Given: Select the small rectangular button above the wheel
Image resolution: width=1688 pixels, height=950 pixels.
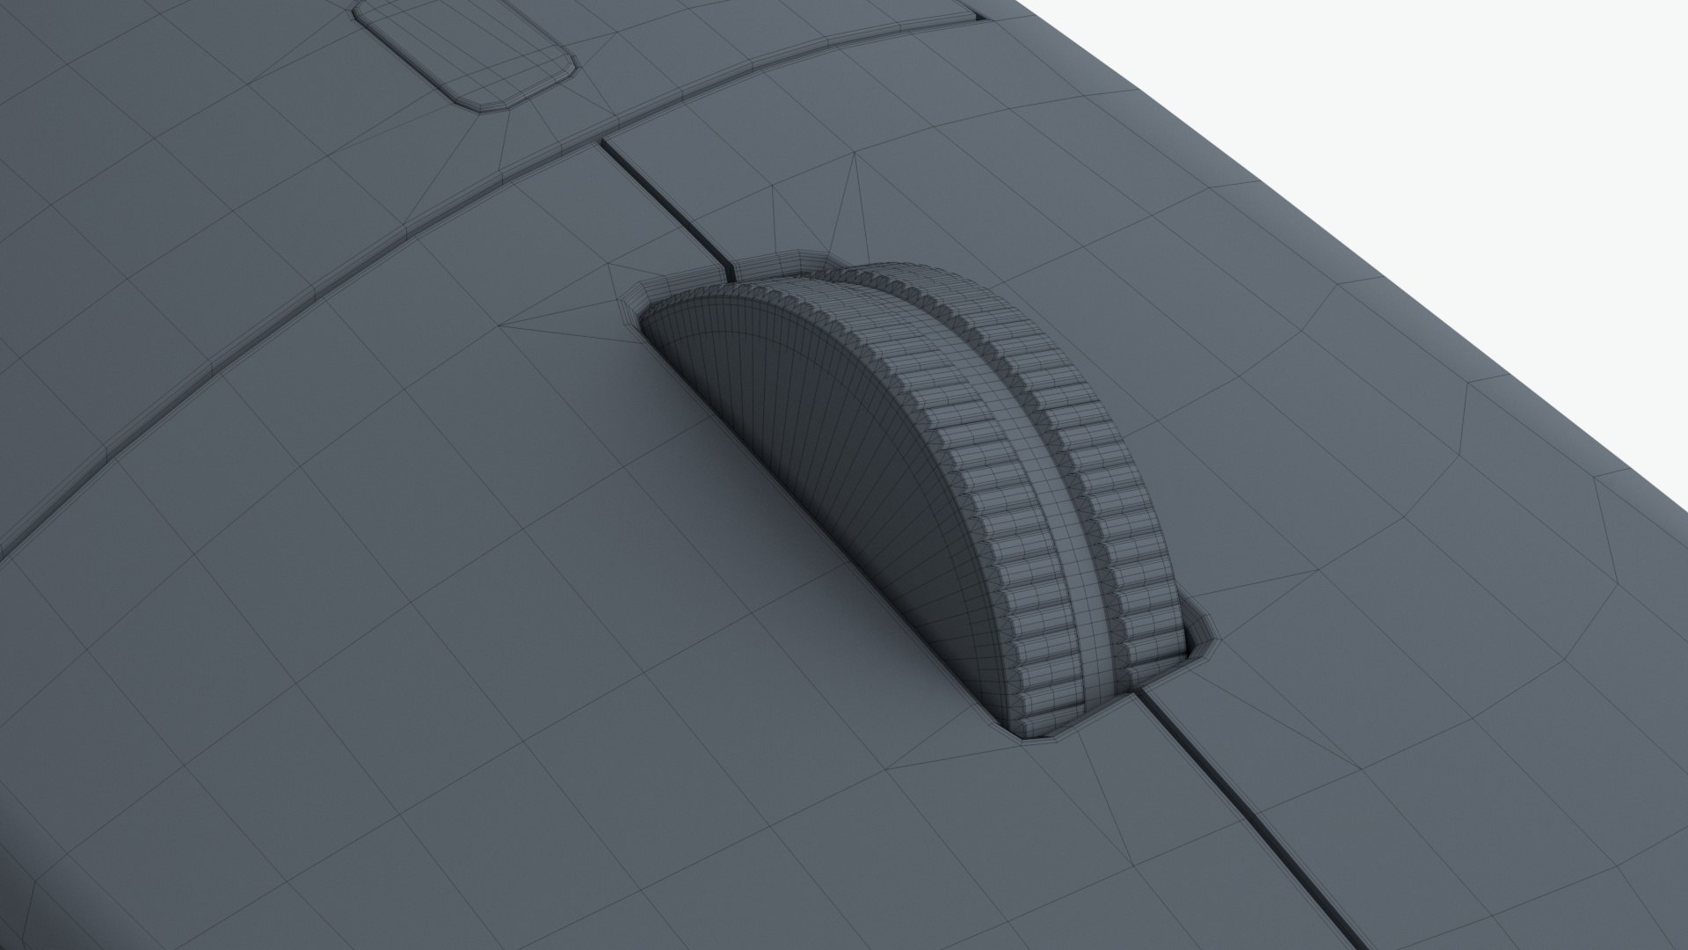Looking at the screenshot, I should (x=466, y=51).
